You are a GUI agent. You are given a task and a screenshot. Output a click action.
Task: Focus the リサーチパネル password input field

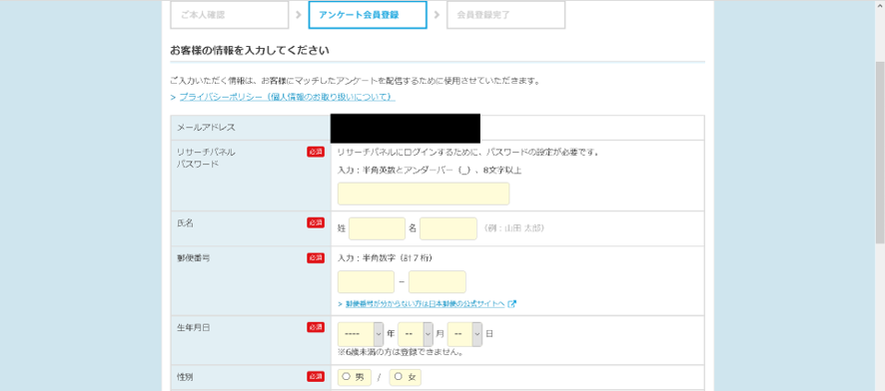(424, 194)
